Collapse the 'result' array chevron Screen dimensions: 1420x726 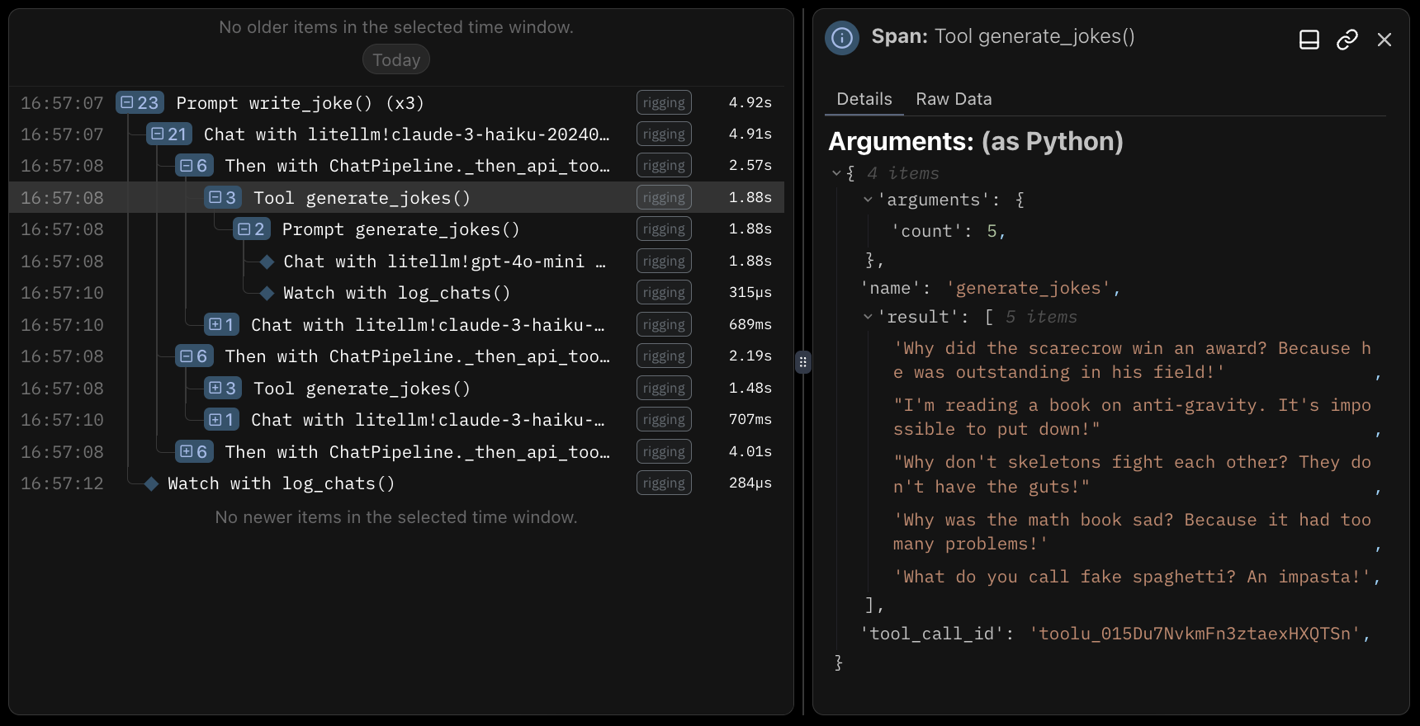(x=868, y=317)
